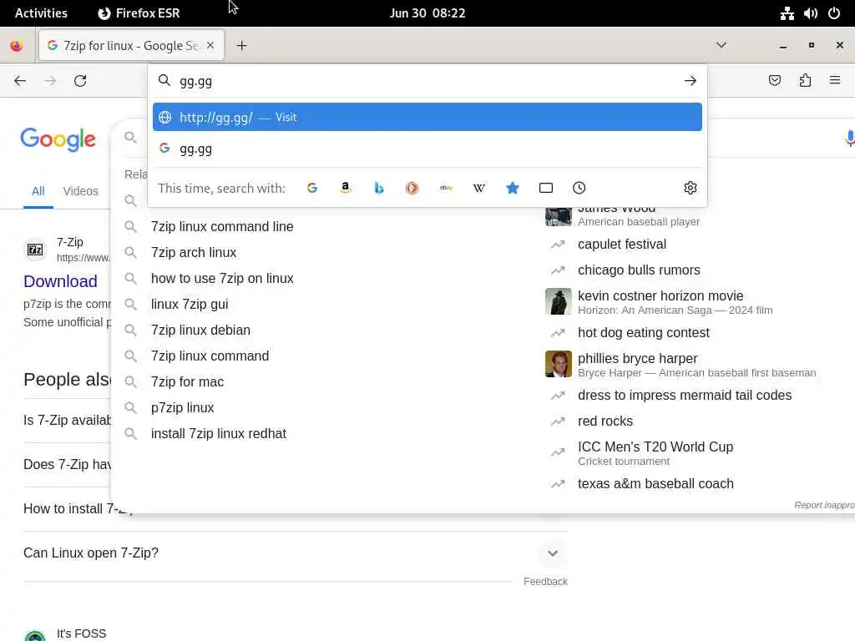This screenshot has height=641, width=855.
Task: Search with Bing one-off icon
Action: [379, 188]
